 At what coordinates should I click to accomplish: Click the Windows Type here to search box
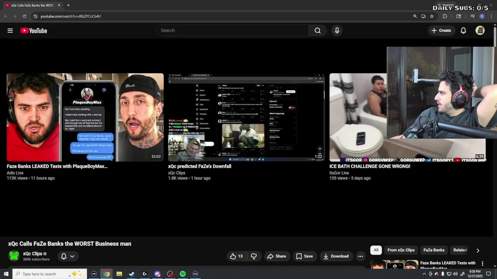[x=50, y=274]
